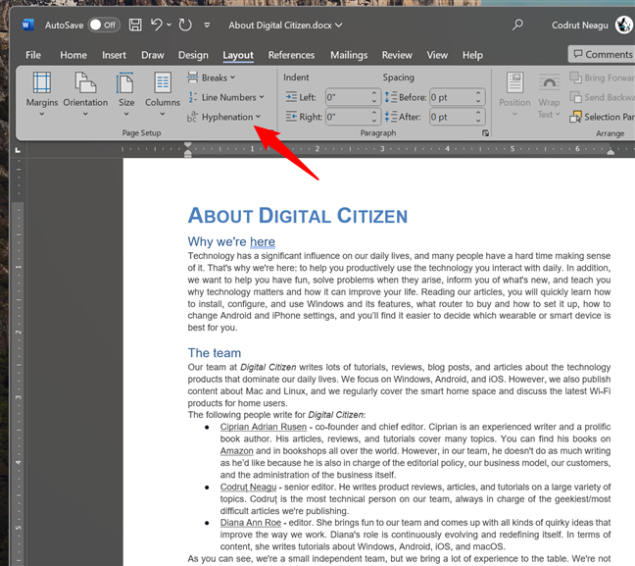
Task: Toggle AutoSave switch on
Action: 104,26
